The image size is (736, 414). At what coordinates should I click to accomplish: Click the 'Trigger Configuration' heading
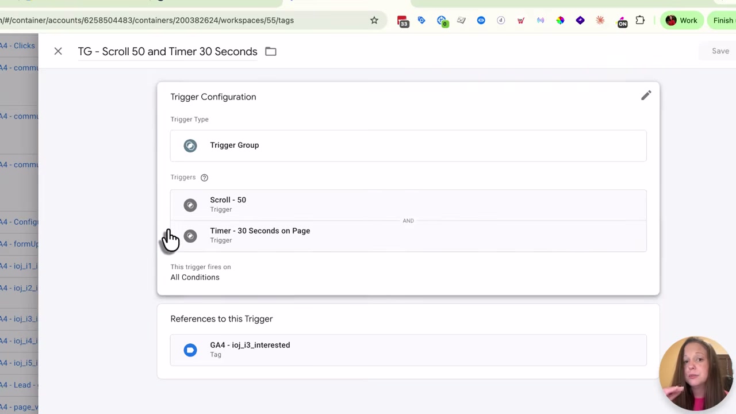pyautogui.click(x=213, y=97)
